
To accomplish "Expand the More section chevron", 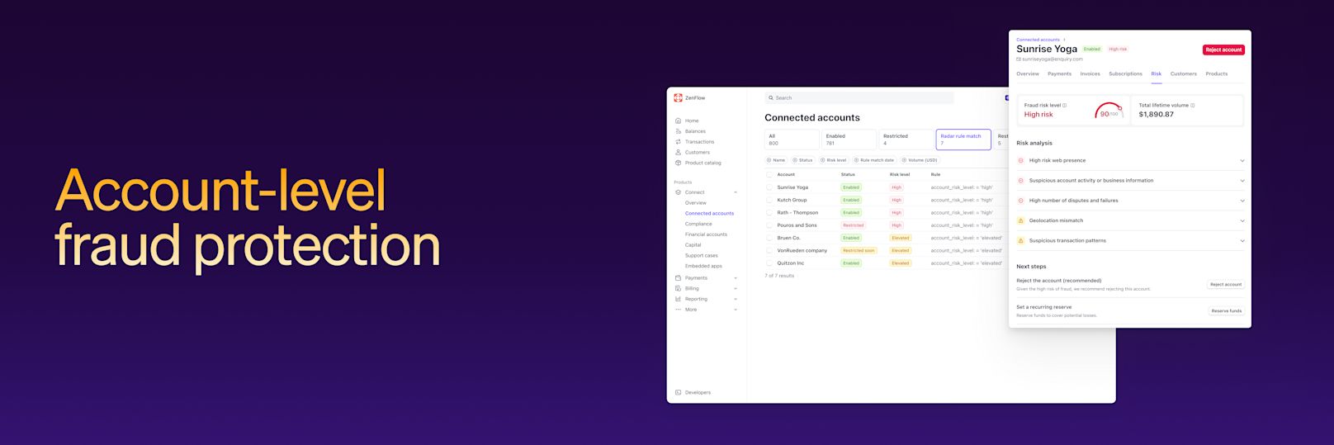I will [736, 310].
